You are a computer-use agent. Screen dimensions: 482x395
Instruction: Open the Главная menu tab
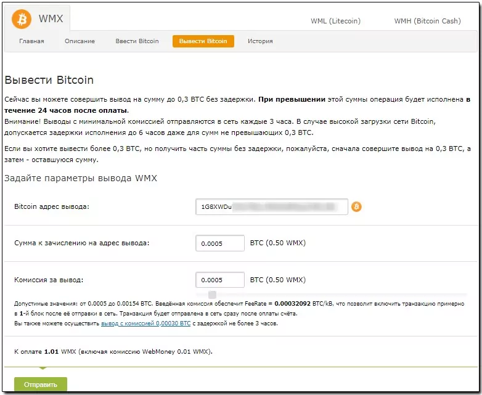tap(31, 41)
